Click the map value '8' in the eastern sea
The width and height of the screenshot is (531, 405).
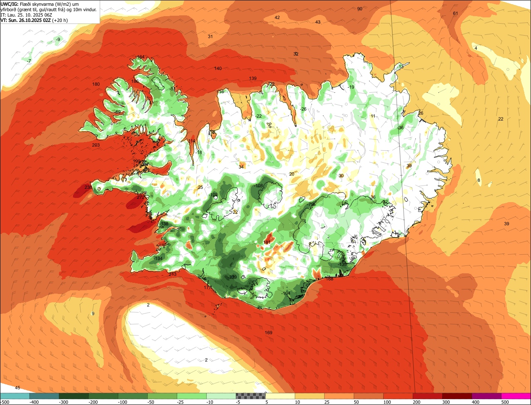coord(478,180)
